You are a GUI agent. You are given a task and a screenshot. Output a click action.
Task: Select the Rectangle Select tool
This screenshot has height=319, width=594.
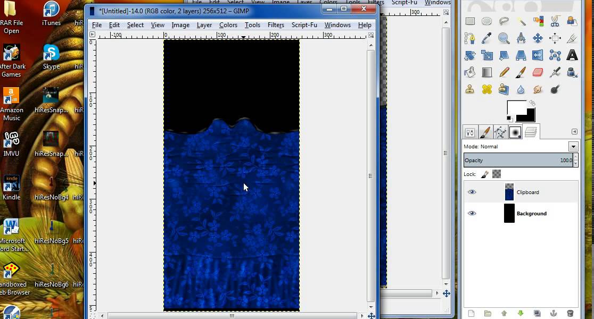(x=470, y=21)
